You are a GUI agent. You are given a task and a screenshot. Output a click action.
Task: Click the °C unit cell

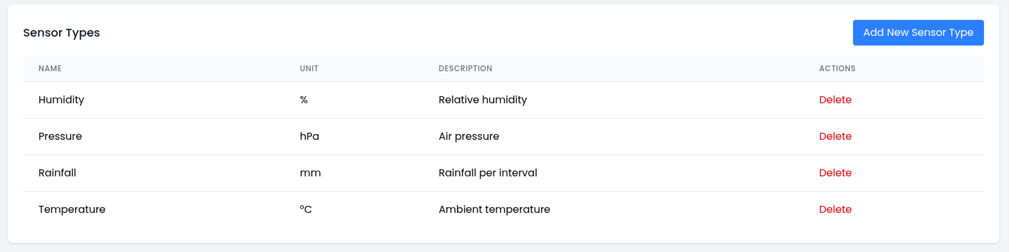(x=306, y=210)
